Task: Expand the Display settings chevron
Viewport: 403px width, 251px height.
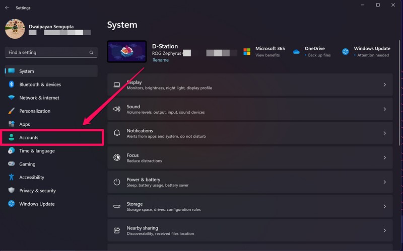Action: click(384, 85)
